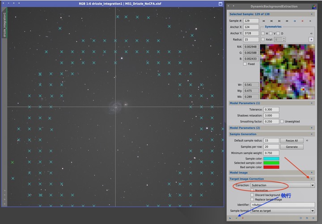This screenshot has height=224, width=322.
Task: Click the Wr value 0.541
Action: pos(251,85)
